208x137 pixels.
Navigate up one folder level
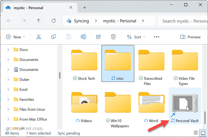pyautogui.click(x=38, y=21)
